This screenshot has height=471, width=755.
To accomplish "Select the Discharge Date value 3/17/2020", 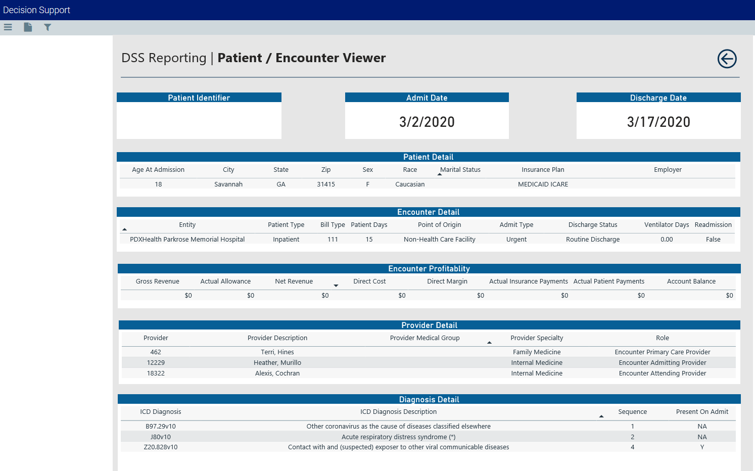I will pos(658,122).
